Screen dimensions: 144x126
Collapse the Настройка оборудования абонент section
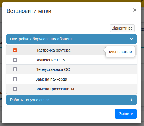72,39
